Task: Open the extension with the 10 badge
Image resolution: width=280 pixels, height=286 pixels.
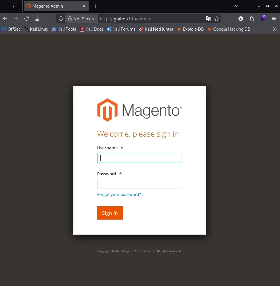Action: click(x=263, y=18)
